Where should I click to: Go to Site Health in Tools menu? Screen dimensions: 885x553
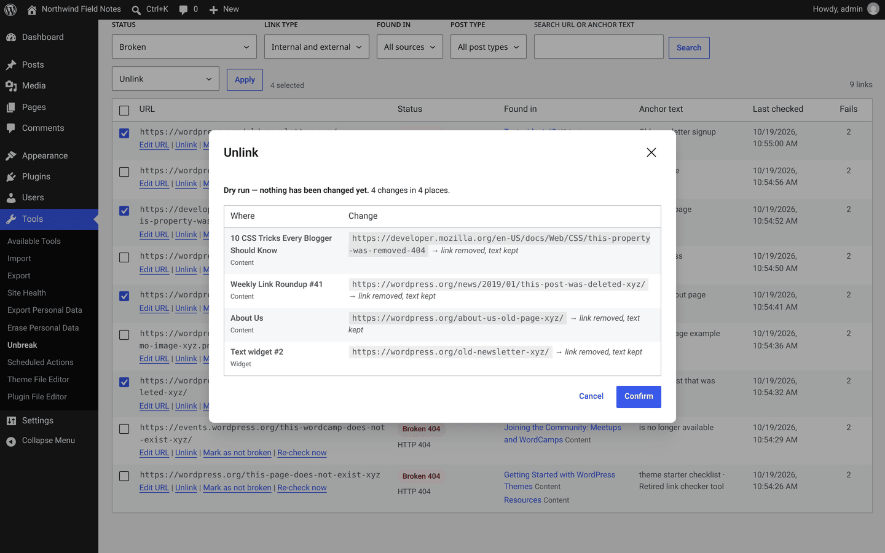pyautogui.click(x=26, y=293)
